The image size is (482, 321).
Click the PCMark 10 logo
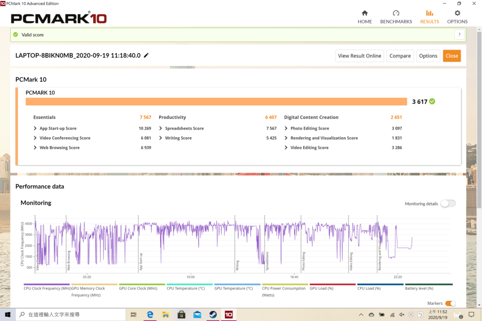click(x=59, y=18)
